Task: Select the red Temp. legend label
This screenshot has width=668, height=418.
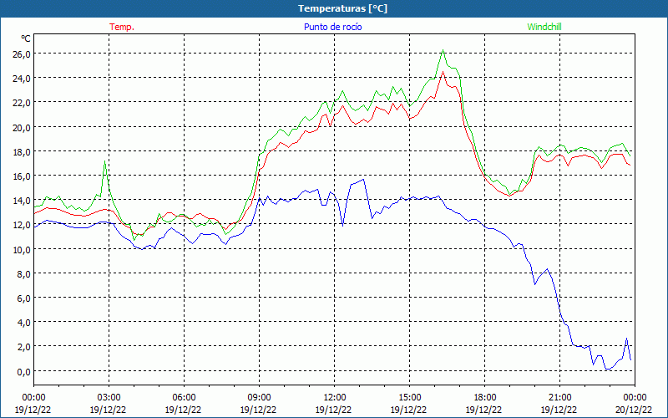Action: (x=122, y=27)
